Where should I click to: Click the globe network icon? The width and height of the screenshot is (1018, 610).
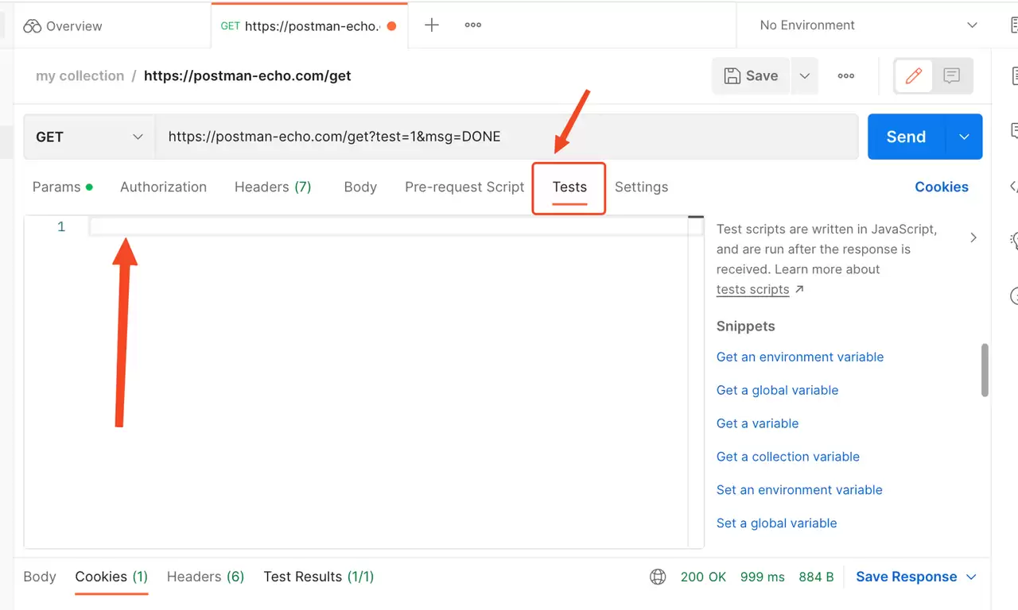(658, 577)
